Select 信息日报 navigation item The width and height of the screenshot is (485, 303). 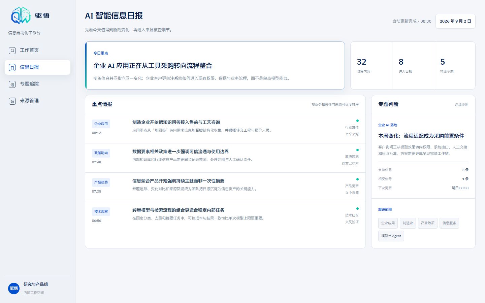click(x=37, y=67)
